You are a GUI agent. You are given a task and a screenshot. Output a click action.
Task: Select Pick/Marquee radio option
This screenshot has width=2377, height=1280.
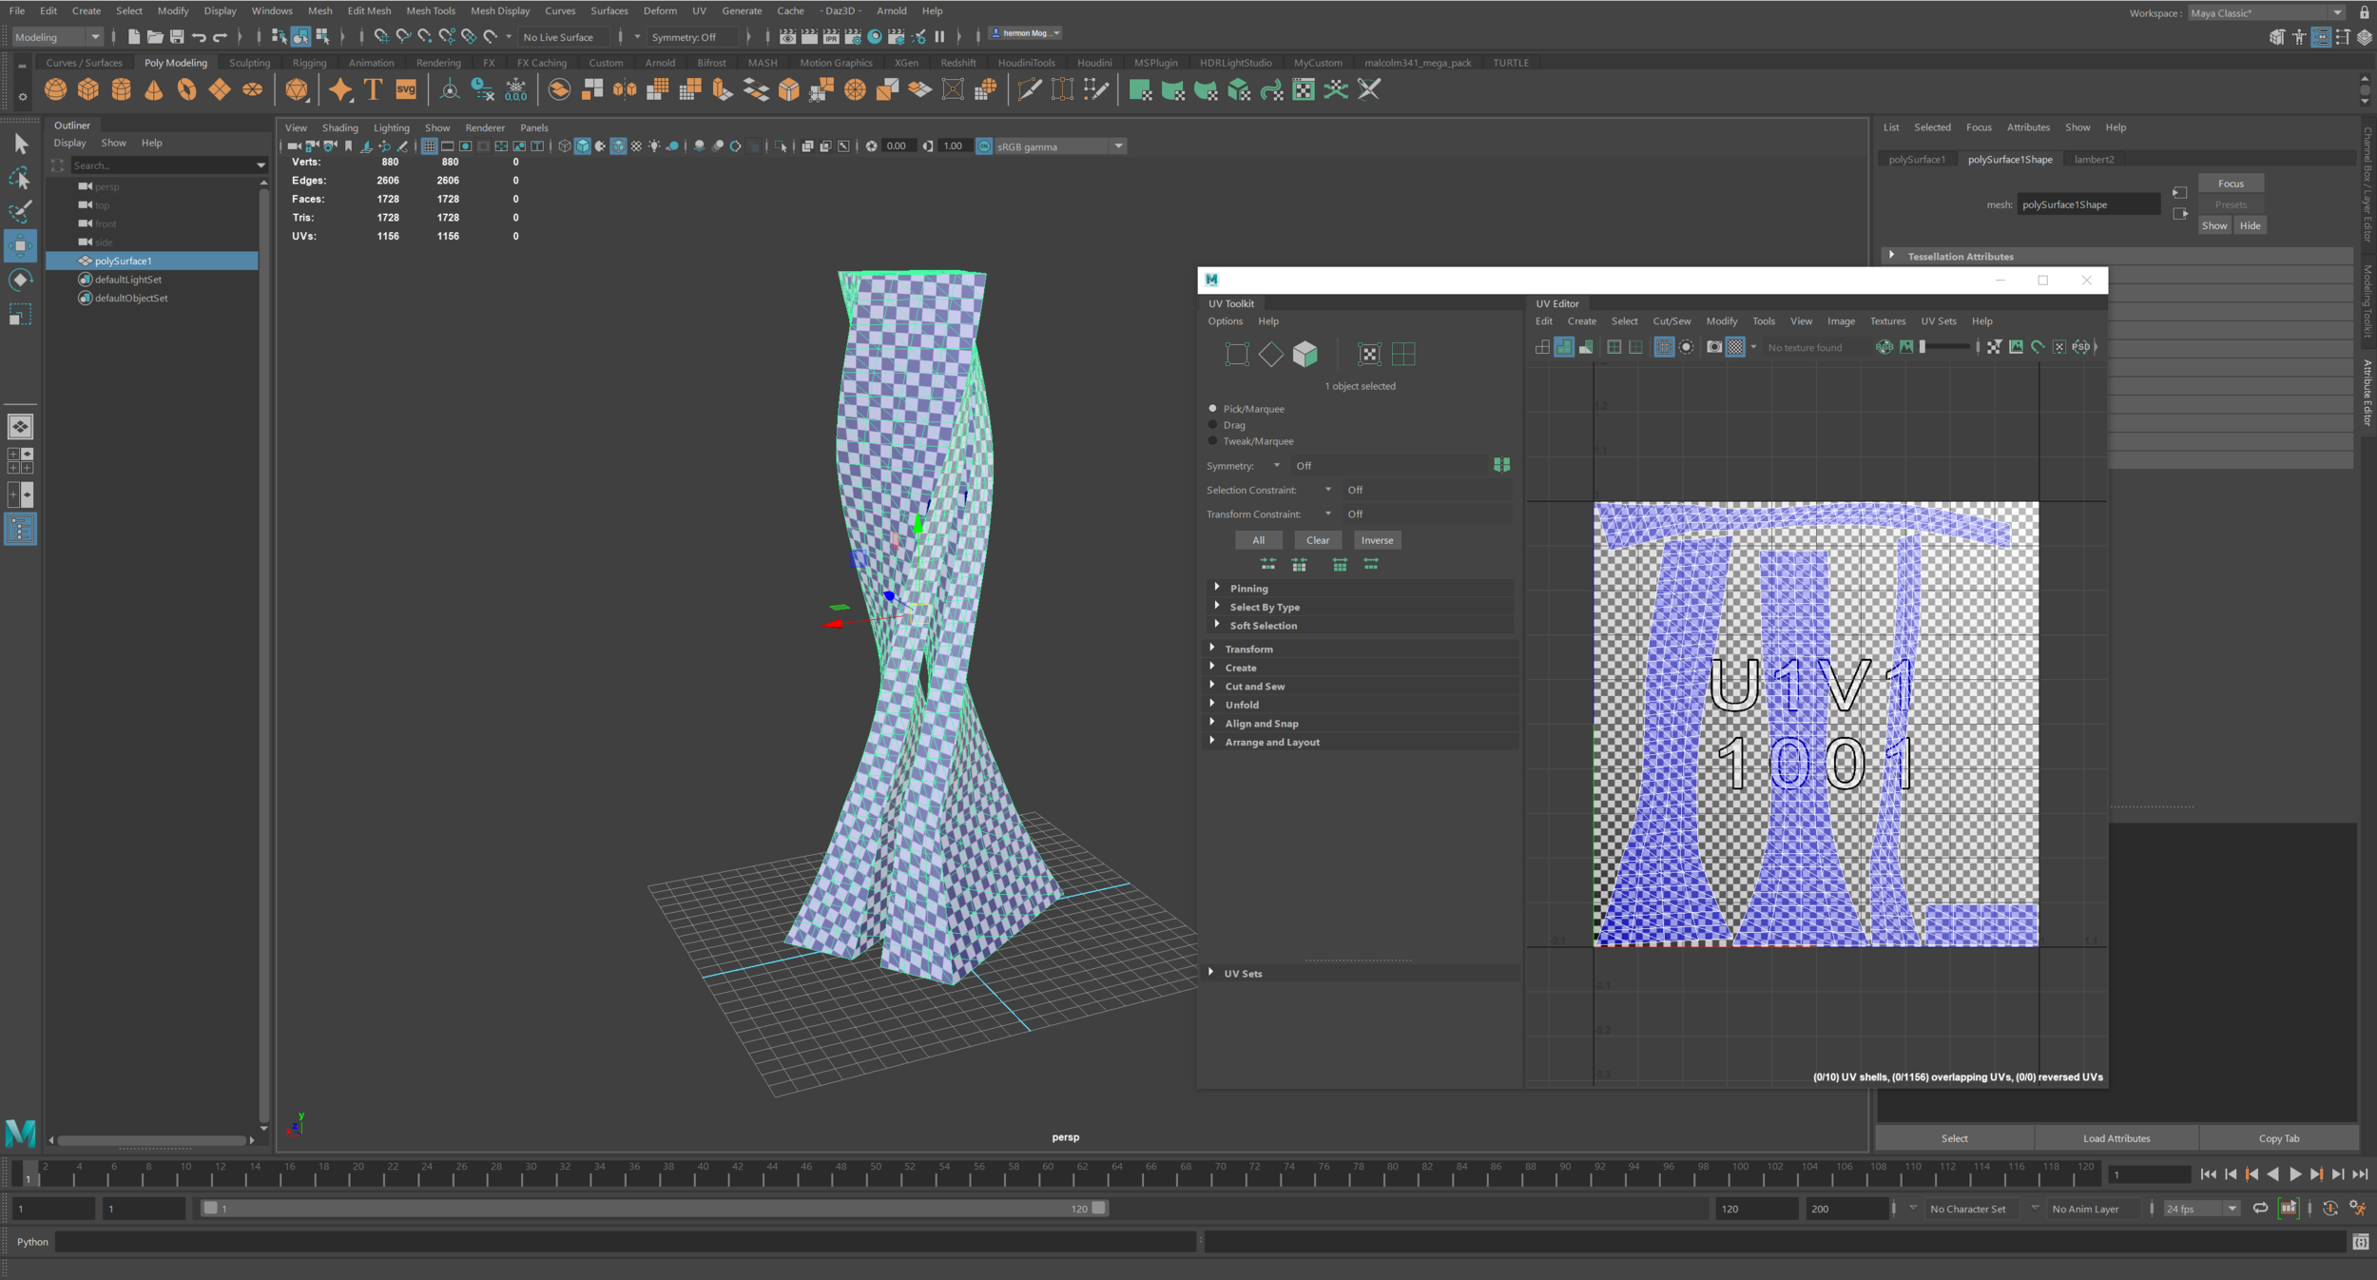(1212, 409)
